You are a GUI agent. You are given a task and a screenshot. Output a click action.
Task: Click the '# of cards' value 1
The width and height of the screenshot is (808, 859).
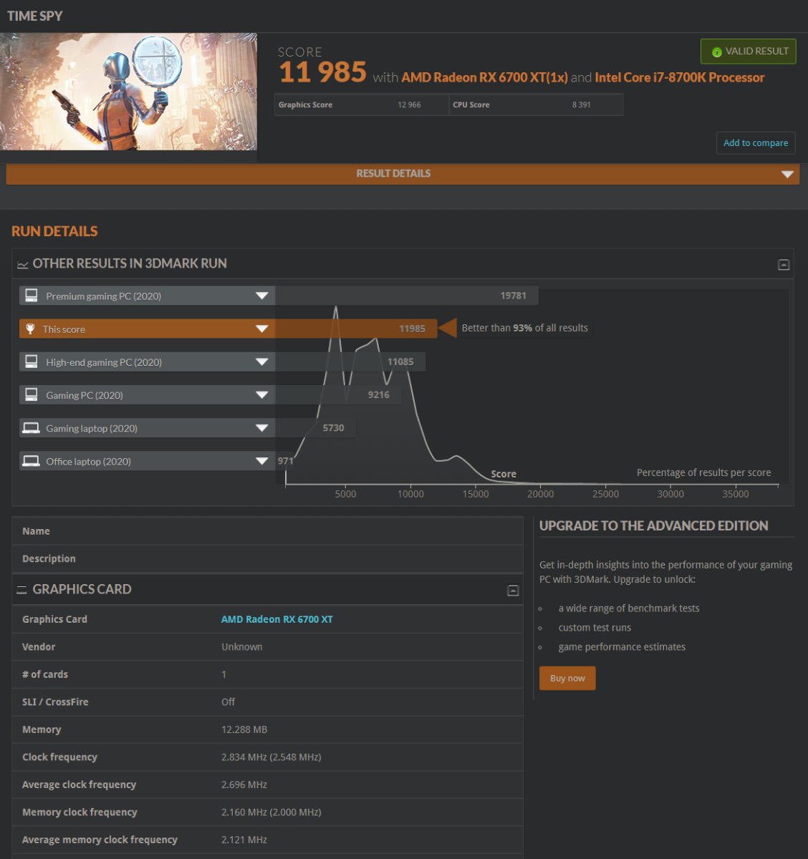(x=223, y=674)
